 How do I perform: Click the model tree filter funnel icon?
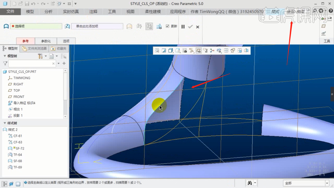pos(5,63)
